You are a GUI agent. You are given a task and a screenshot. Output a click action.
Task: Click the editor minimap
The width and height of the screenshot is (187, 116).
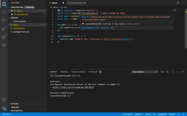[178, 10]
